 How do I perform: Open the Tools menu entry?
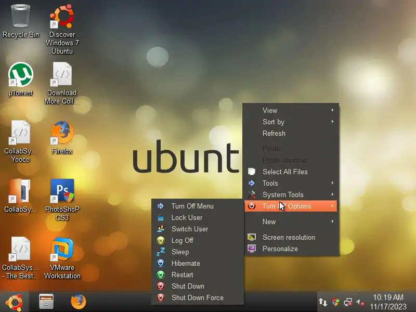click(291, 183)
